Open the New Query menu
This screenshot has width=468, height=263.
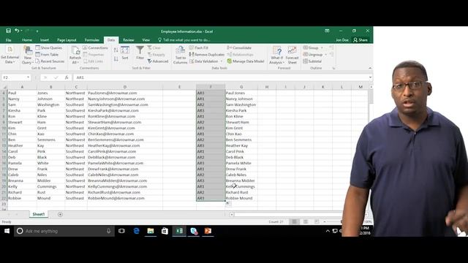coord(28,56)
